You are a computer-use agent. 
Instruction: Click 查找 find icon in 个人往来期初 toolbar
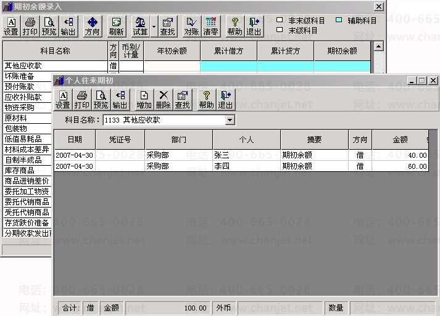[x=183, y=100]
